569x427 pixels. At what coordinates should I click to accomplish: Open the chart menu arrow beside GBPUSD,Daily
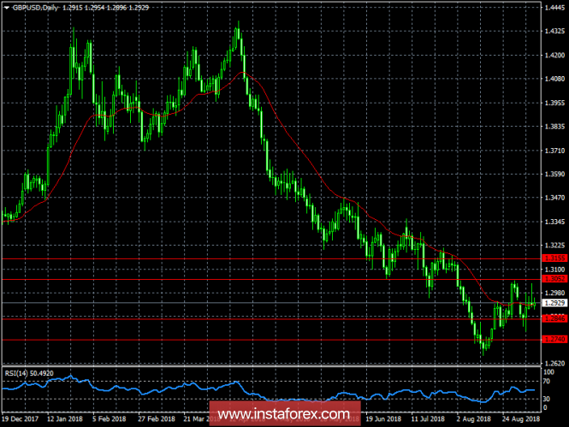pos(7,8)
